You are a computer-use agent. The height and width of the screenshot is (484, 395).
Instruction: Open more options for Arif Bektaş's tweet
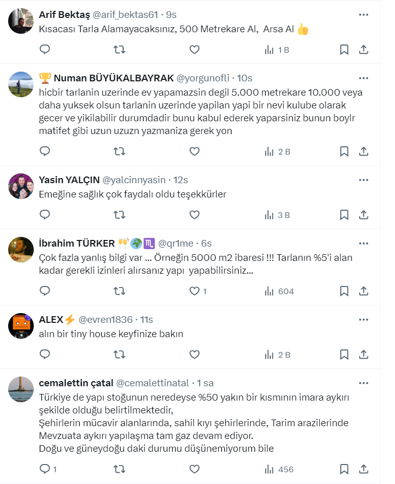coord(363,15)
